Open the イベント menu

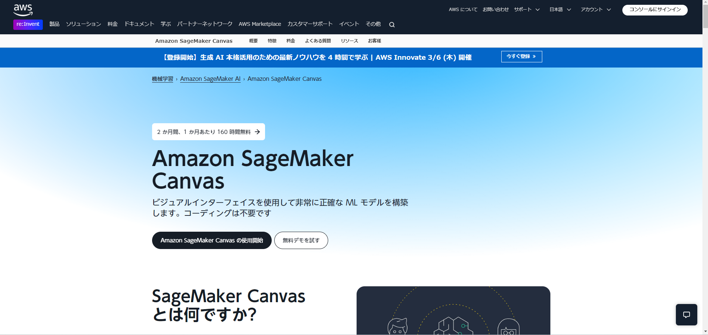[349, 24]
